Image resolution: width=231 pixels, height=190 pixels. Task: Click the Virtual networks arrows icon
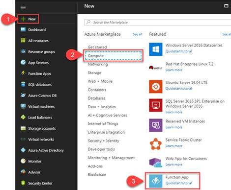point(23,139)
